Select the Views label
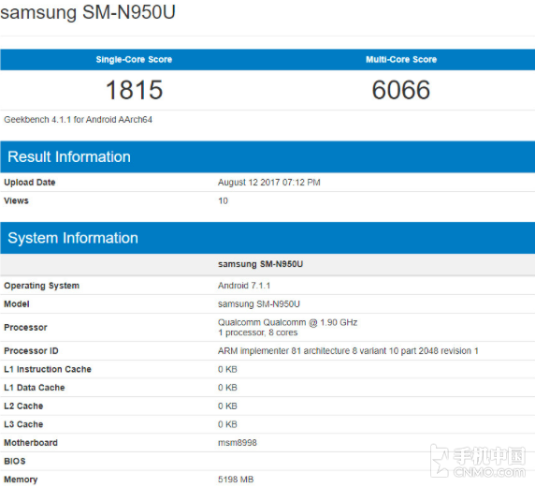Image resolution: width=535 pixels, height=487 pixels. 16,200
